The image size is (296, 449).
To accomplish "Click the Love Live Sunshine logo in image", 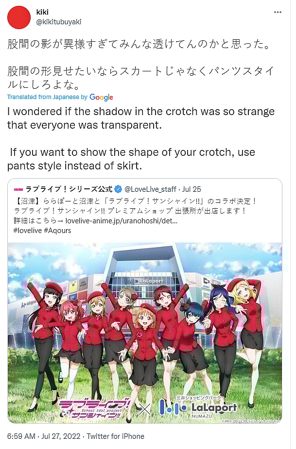I will pyautogui.click(x=94, y=409).
